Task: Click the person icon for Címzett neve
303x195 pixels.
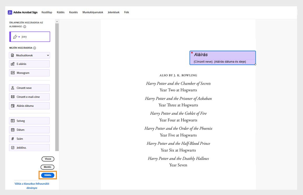Action: pos(13,88)
